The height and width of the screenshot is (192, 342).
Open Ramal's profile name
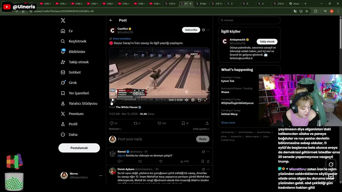122,151
